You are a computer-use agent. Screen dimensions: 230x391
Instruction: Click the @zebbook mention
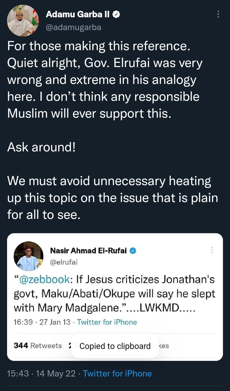45,279
